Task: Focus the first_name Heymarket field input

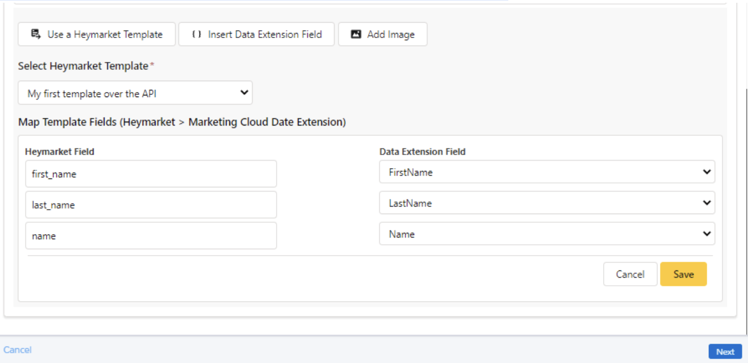Action: (x=151, y=174)
